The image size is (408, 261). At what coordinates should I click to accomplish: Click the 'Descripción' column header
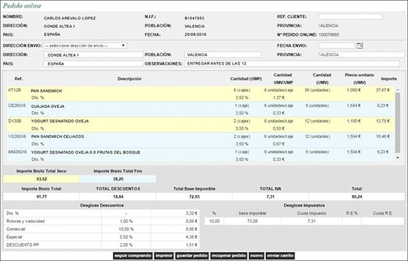(x=129, y=79)
